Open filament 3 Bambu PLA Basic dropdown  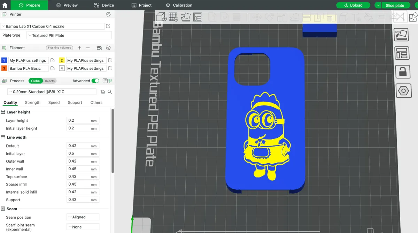pyautogui.click(x=29, y=68)
